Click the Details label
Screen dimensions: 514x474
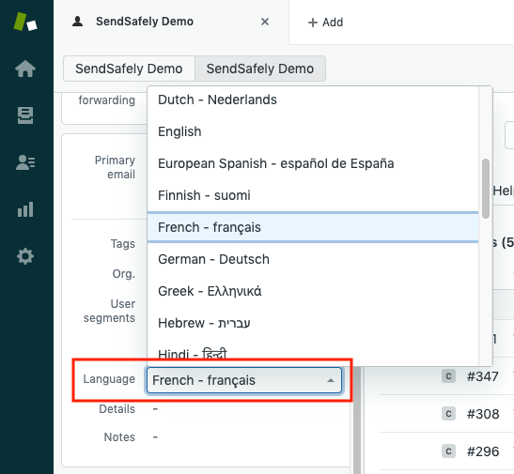click(117, 409)
